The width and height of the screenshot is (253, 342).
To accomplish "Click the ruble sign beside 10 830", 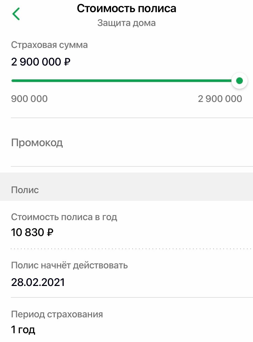I will 50,232.
